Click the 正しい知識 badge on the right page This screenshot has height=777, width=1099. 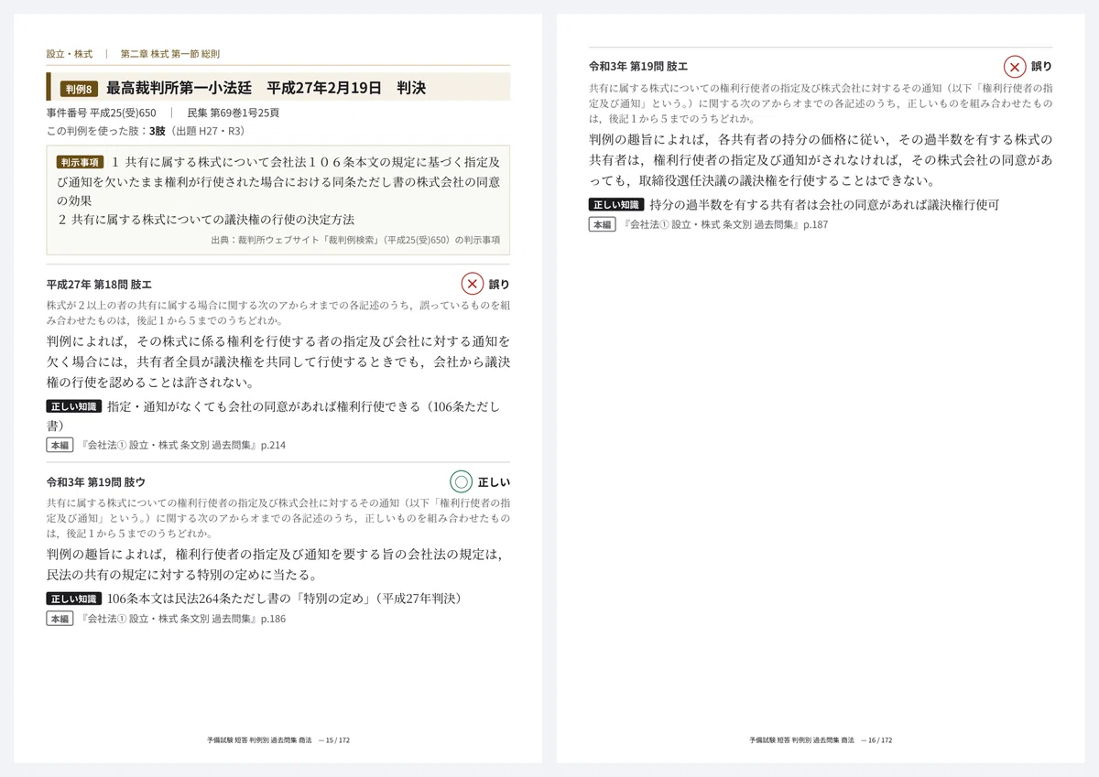[616, 205]
